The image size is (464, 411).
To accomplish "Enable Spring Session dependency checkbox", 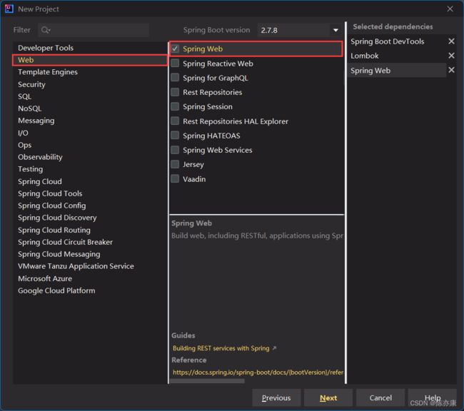I will click(x=175, y=106).
